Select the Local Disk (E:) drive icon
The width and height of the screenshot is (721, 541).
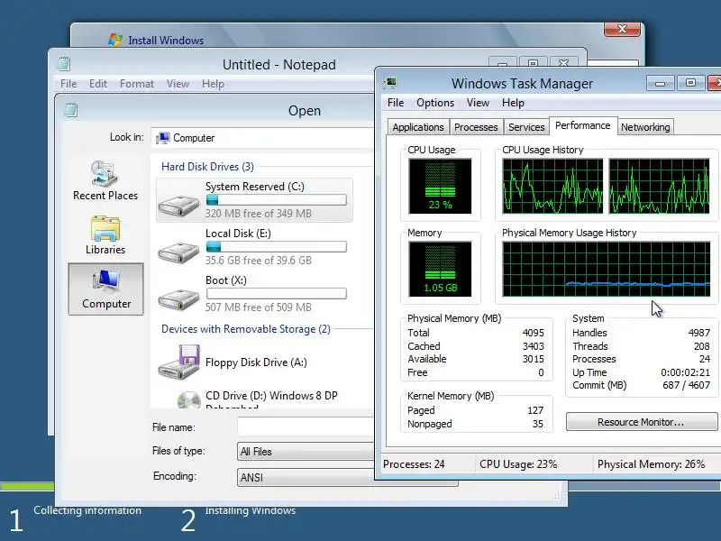[x=178, y=252]
